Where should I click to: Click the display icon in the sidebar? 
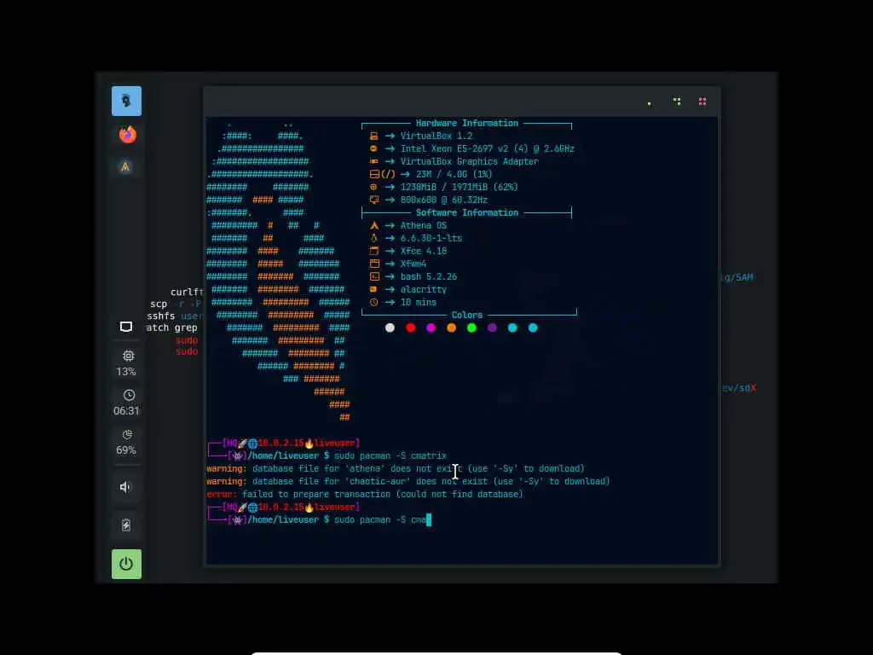pyautogui.click(x=126, y=327)
